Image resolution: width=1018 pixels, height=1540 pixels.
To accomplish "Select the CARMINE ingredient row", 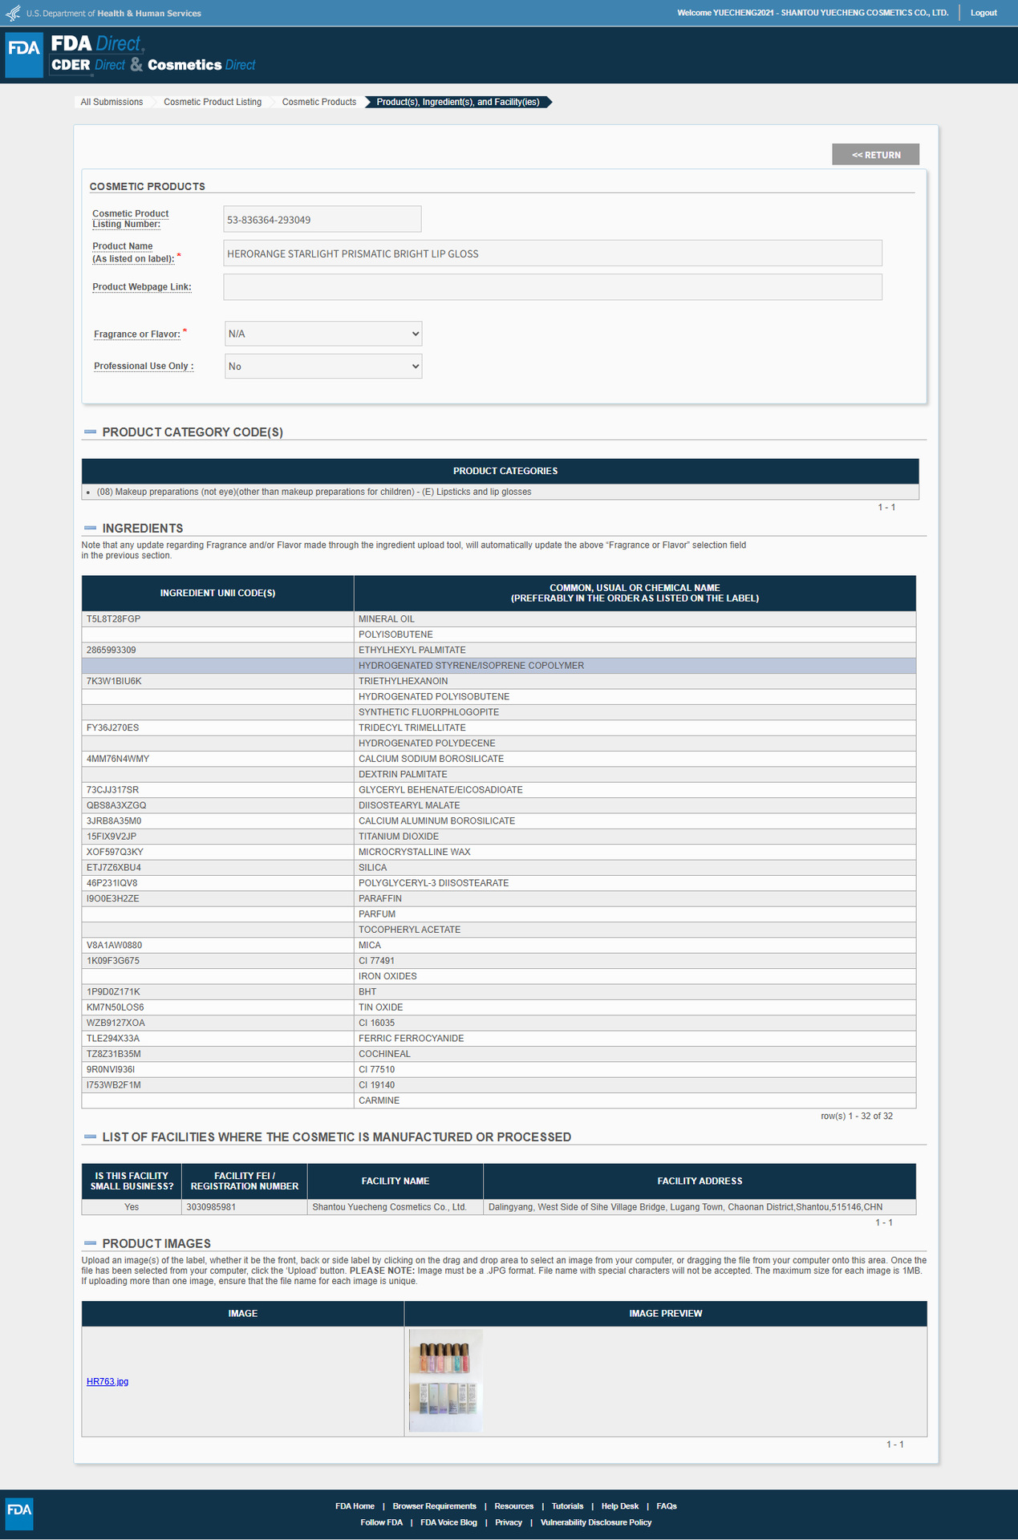I will pyautogui.click(x=498, y=1100).
